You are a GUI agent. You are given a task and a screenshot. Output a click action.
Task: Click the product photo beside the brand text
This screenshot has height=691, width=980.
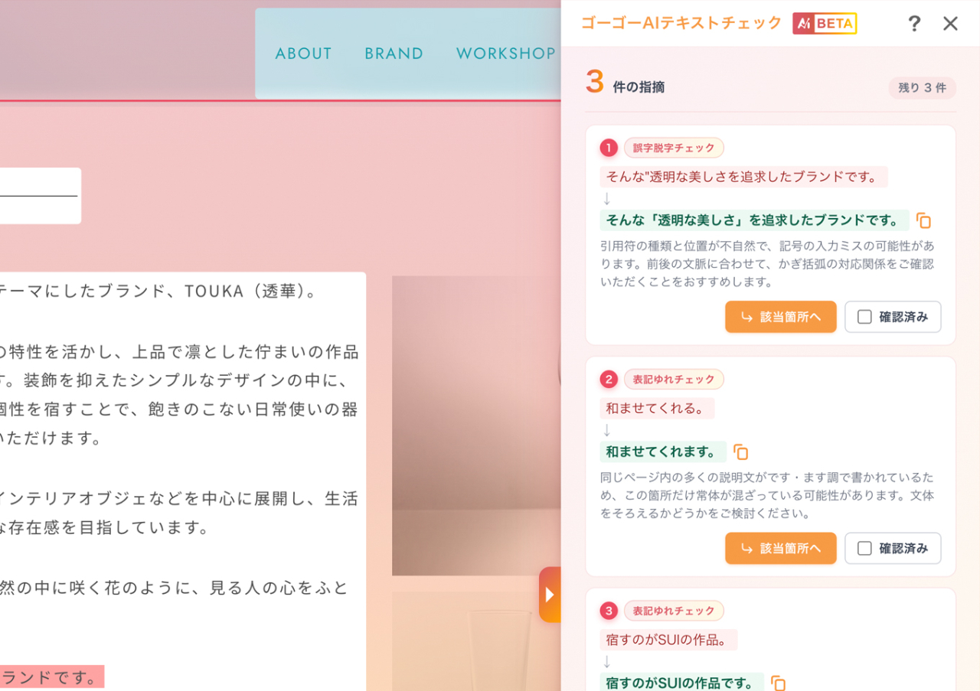(476, 425)
